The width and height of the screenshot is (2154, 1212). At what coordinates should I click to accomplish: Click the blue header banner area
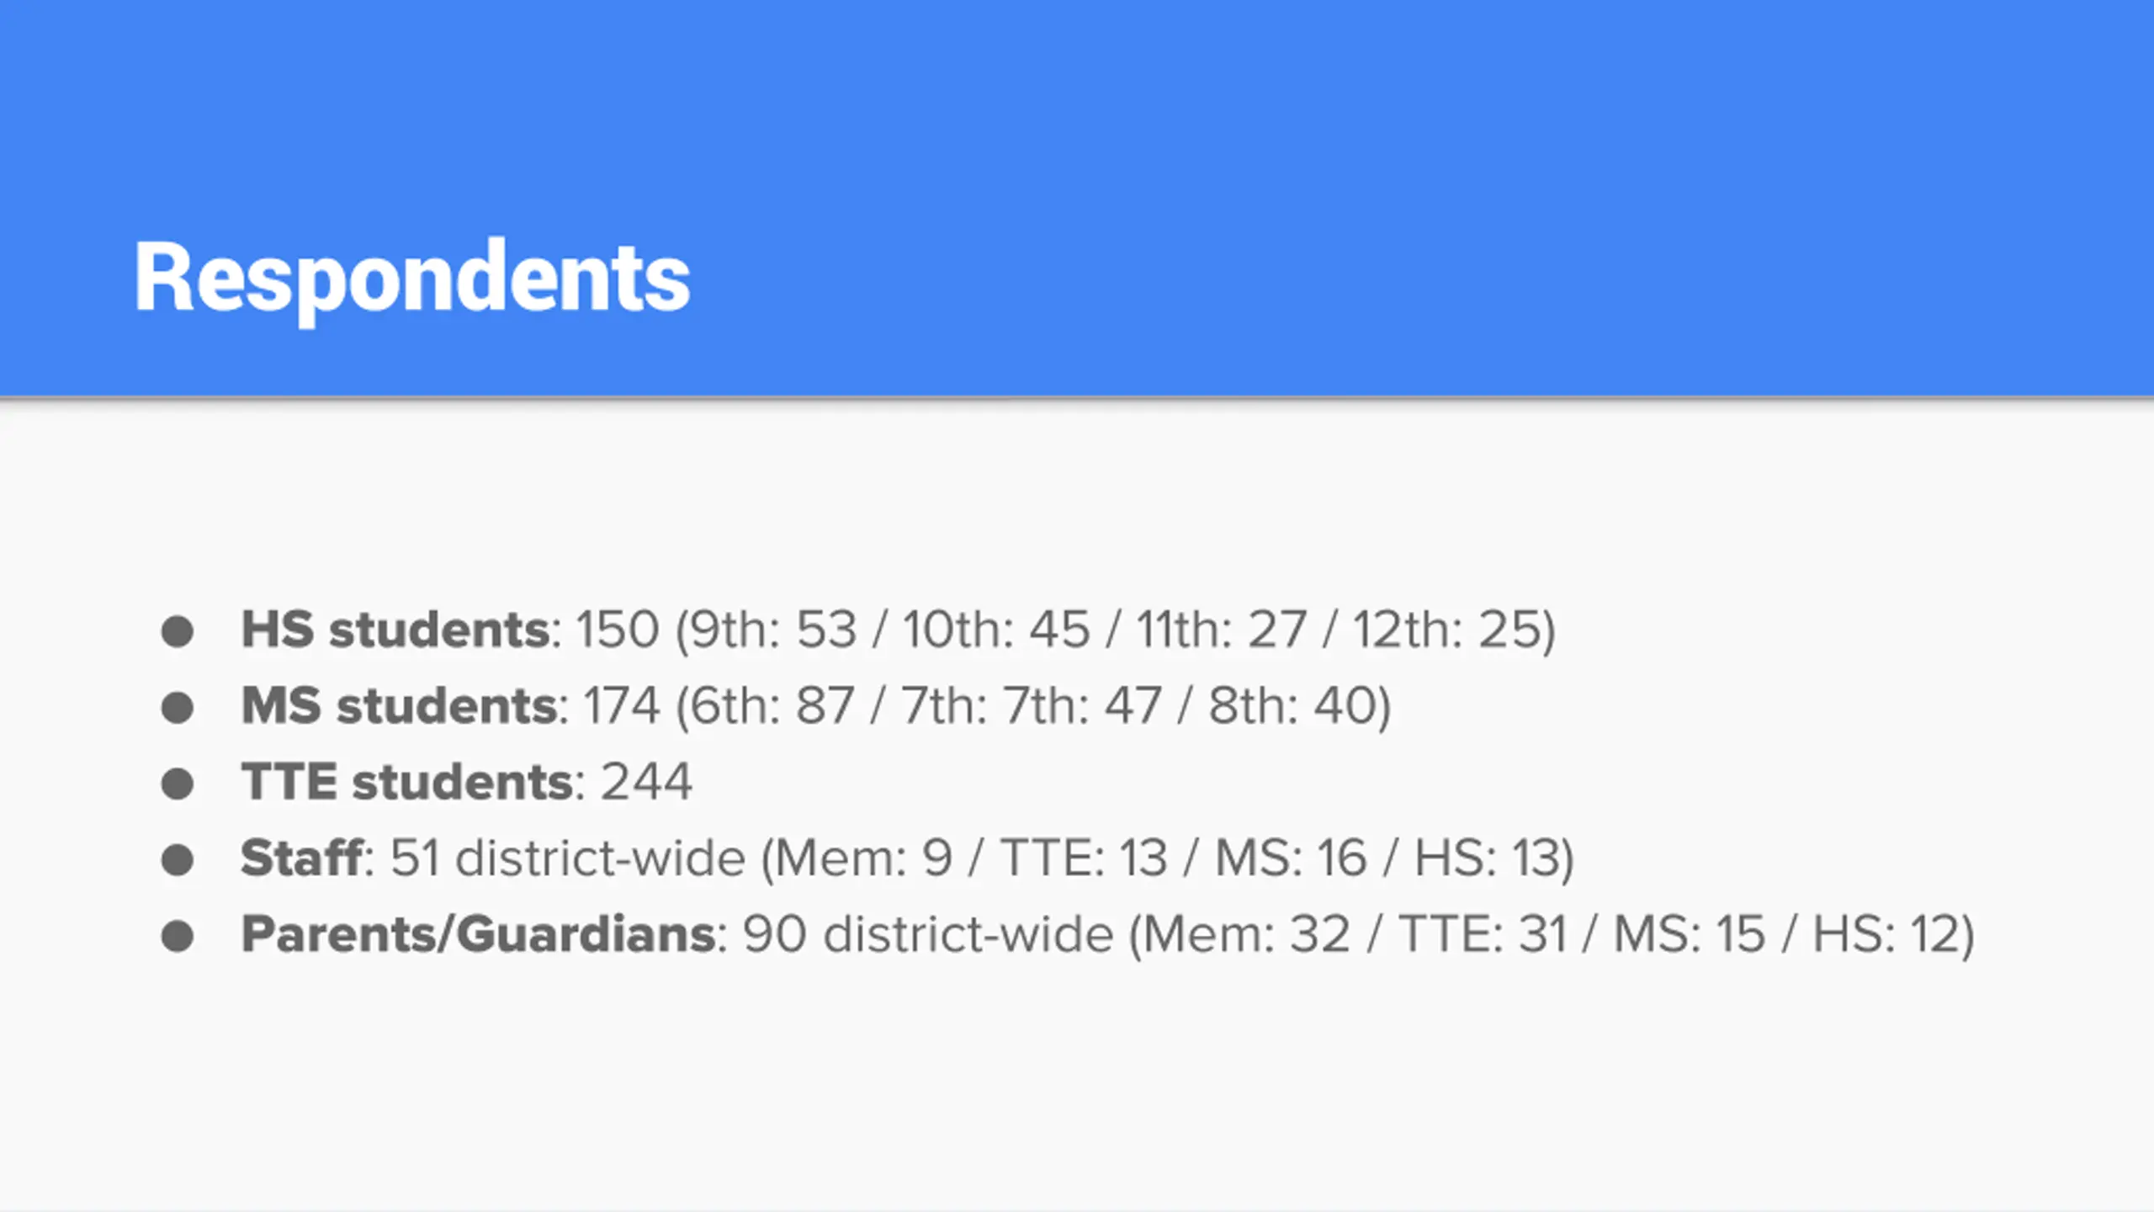click(1077, 198)
